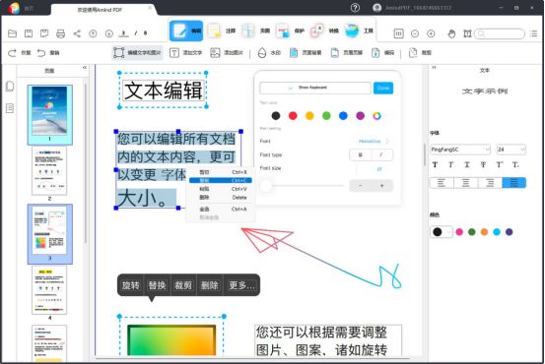Switch to the Page (页面) ribbon tab

256,30
